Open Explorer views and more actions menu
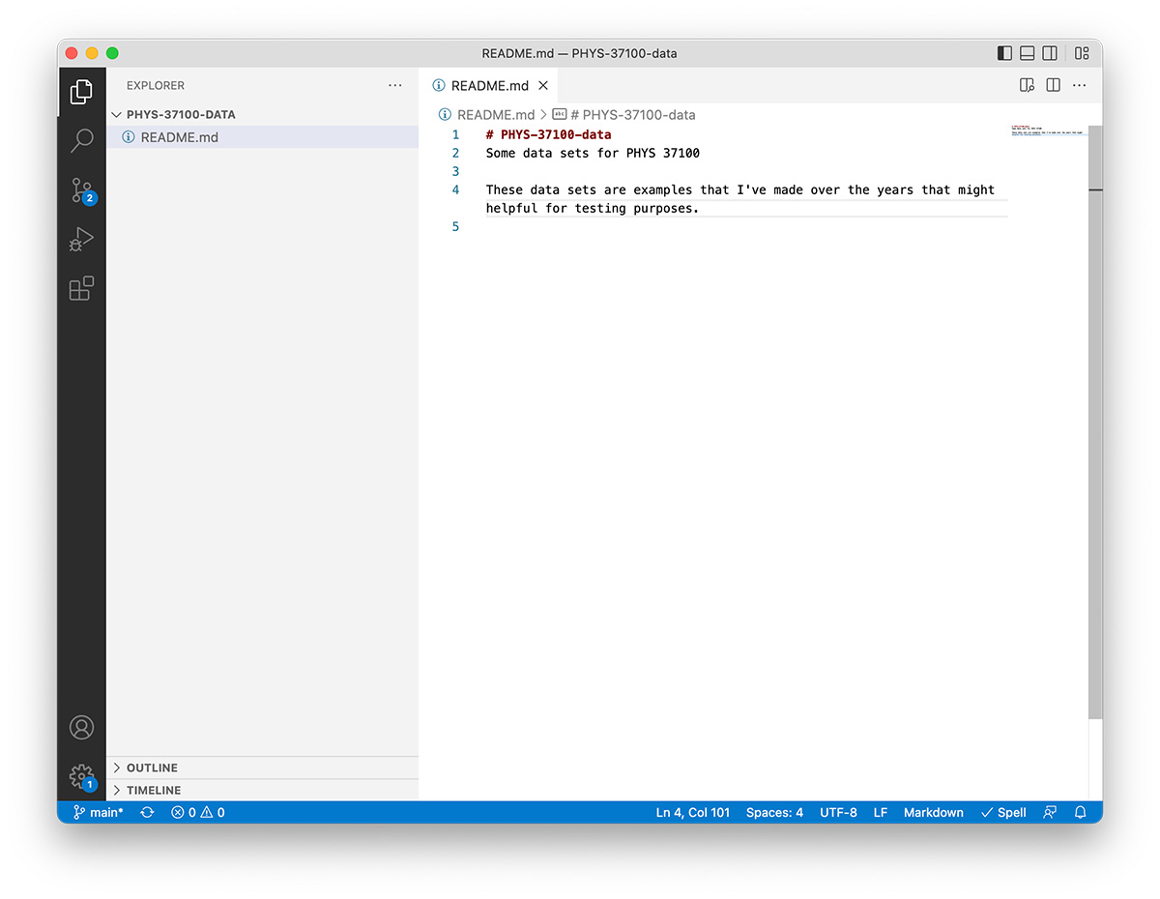Image resolution: width=1160 pixels, height=899 pixels. coord(395,85)
